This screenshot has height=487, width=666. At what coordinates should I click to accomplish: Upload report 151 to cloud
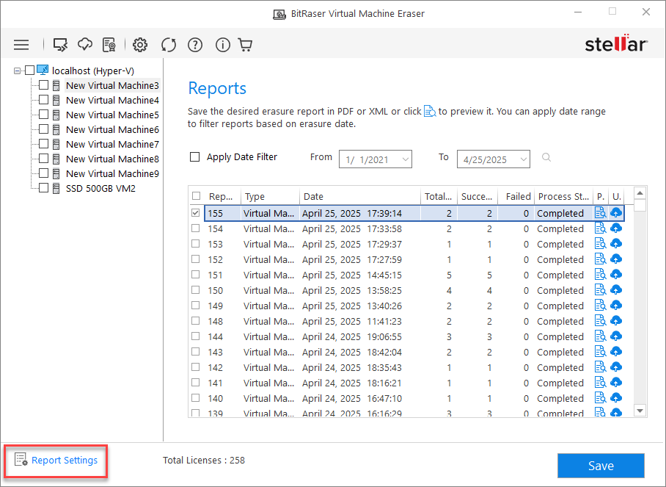(x=616, y=274)
